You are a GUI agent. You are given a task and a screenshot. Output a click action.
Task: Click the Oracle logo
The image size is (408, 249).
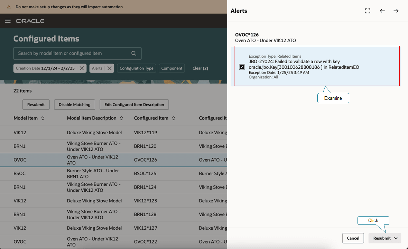click(x=30, y=21)
